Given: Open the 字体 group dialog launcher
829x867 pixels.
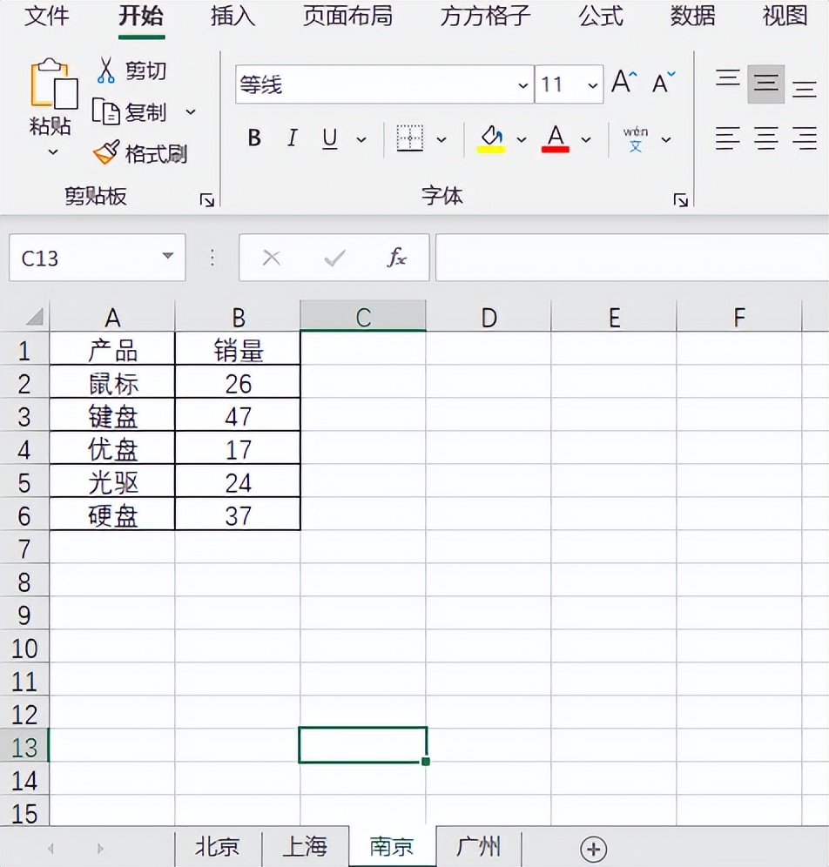Looking at the screenshot, I should (680, 199).
